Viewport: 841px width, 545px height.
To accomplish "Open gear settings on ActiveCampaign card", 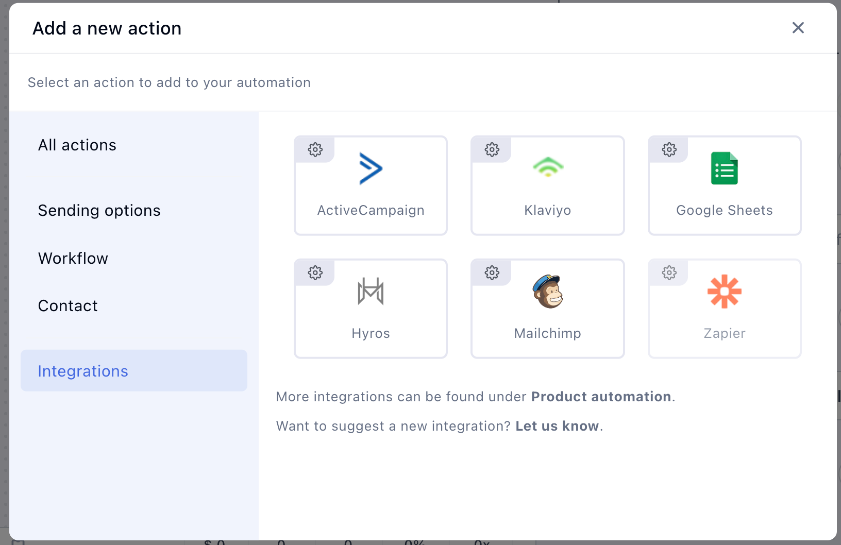I will (x=315, y=150).
